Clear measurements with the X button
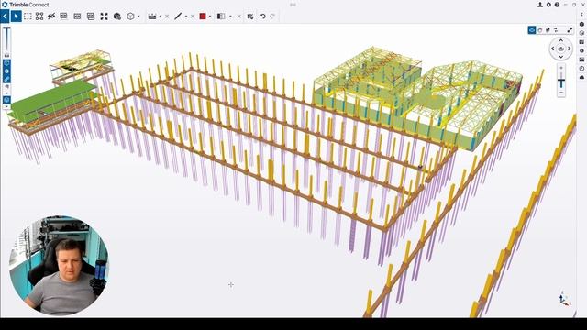This screenshot has width=587, height=330. 167,16
